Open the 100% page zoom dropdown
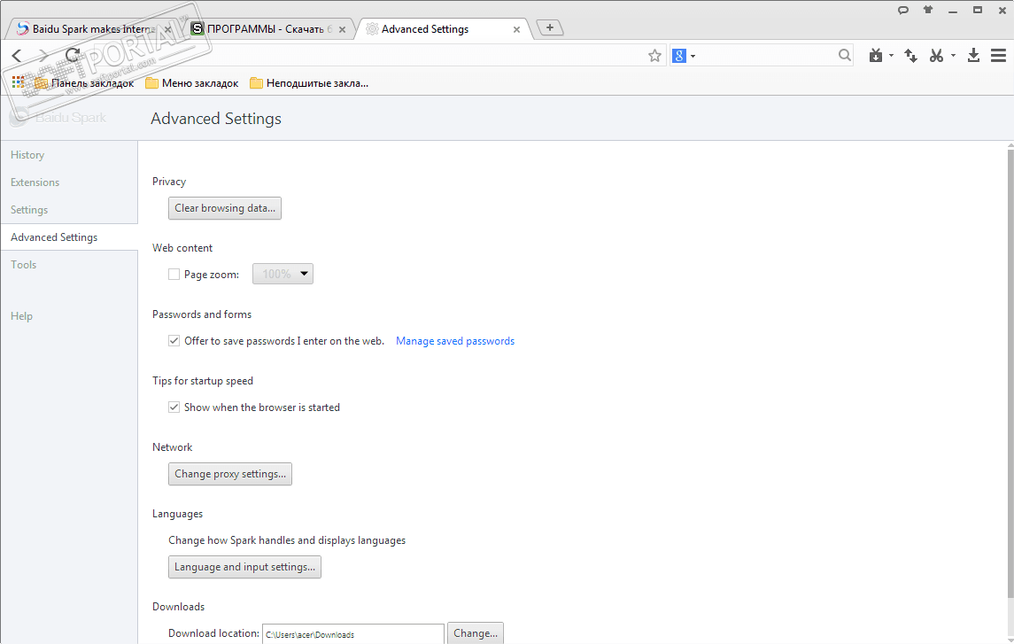The height and width of the screenshot is (644, 1014). point(283,275)
